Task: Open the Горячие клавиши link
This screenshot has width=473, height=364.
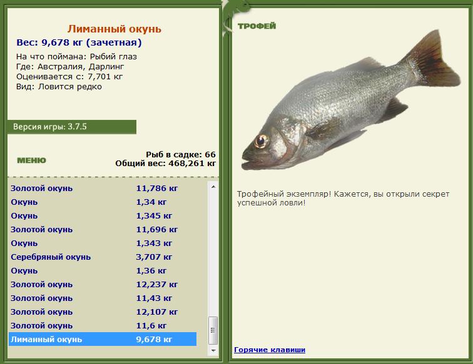Action: 270,350
